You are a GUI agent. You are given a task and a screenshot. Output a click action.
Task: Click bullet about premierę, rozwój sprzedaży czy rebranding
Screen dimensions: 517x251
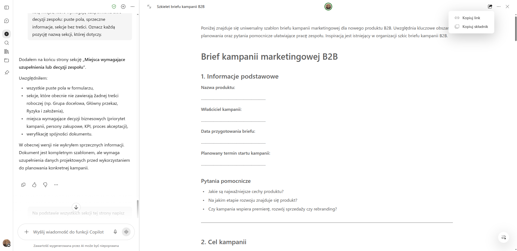coord(272,209)
